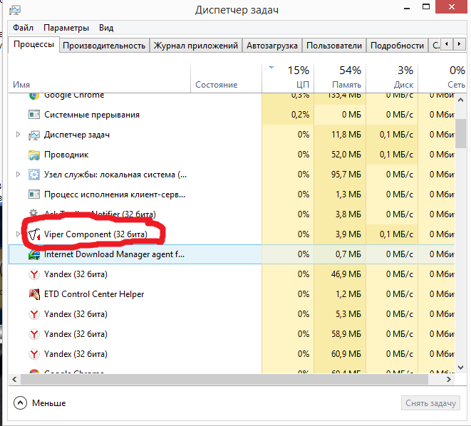Sort by the Сеть column header
Viewport: 471px width, 426px height.
(x=442, y=78)
